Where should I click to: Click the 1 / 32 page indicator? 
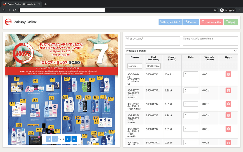(61, 139)
